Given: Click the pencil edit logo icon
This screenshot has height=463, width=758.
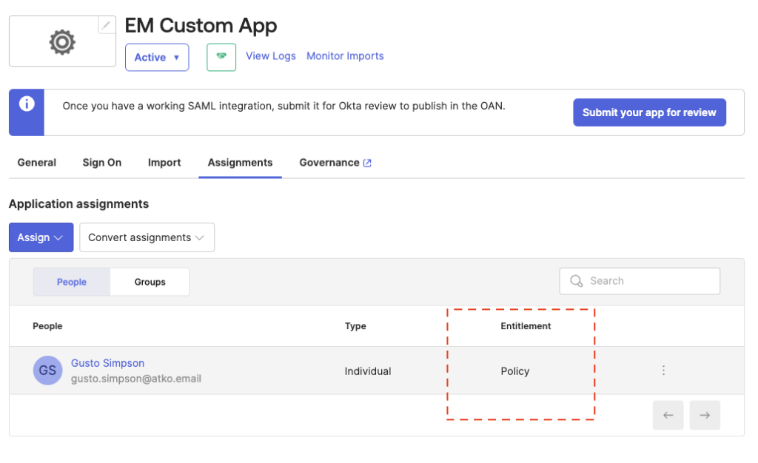Looking at the screenshot, I should [107, 25].
